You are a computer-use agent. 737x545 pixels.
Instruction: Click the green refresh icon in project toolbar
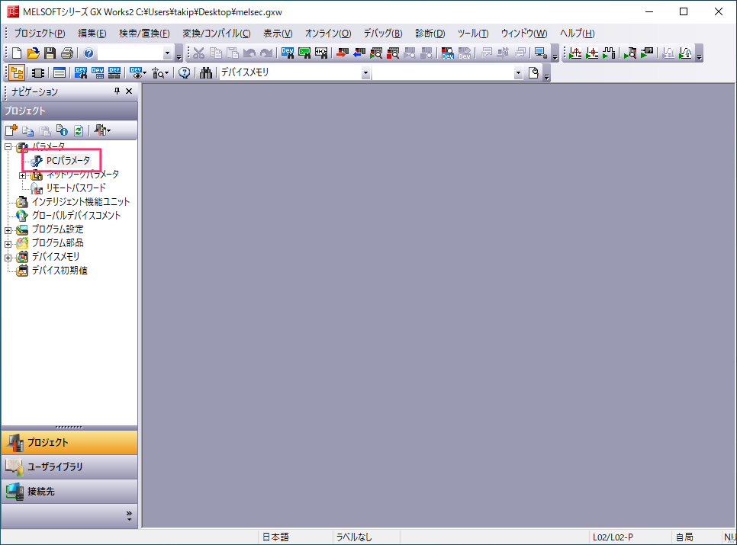[x=79, y=130]
